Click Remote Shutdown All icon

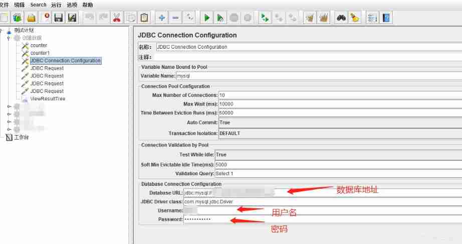pos(292,18)
